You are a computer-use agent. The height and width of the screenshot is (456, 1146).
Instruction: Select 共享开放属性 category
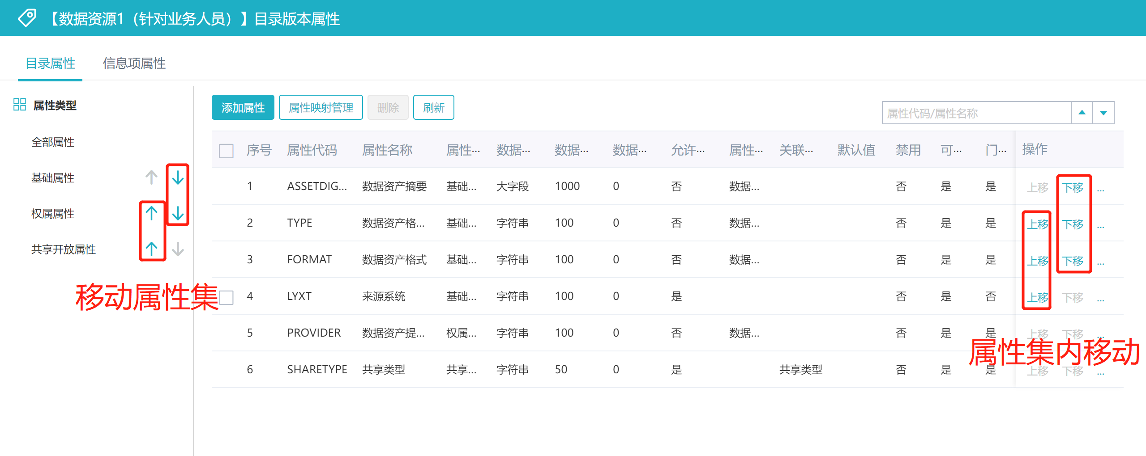pos(64,249)
